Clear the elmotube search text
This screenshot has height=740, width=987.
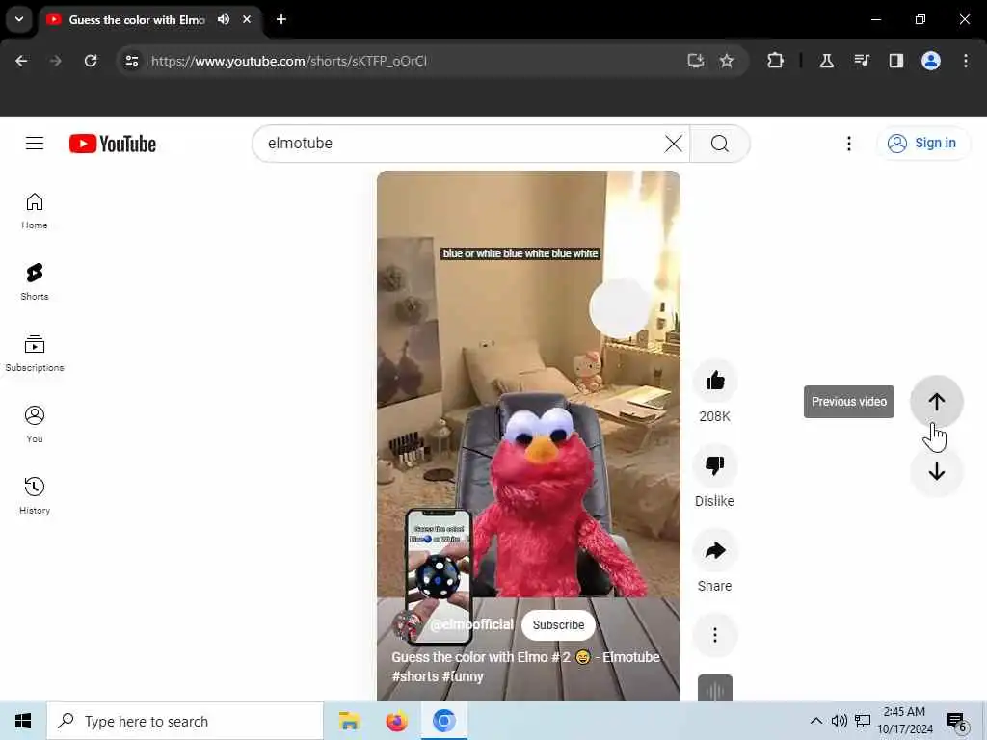[673, 144]
